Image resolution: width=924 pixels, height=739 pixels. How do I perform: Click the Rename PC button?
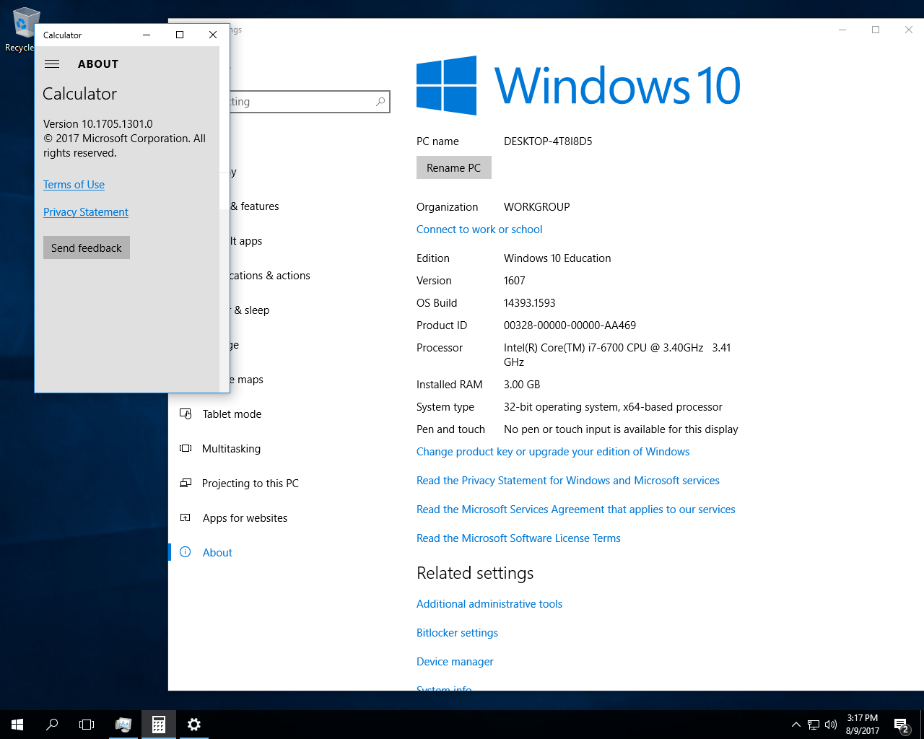(x=454, y=167)
